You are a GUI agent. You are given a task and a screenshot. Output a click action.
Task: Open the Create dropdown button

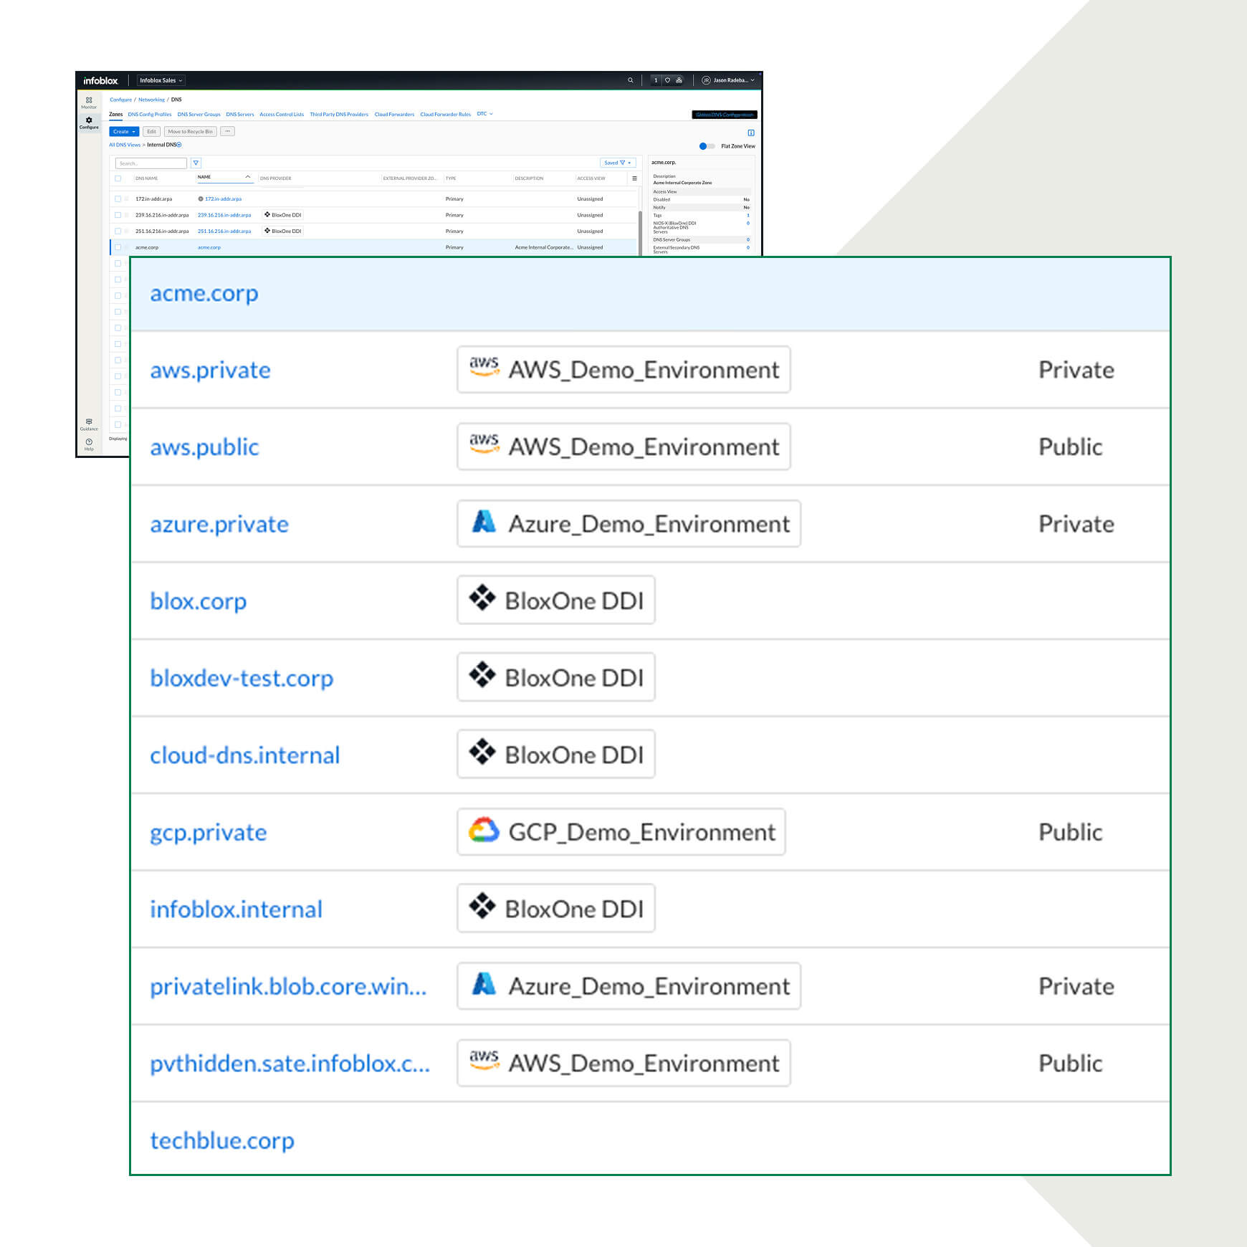tap(124, 131)
